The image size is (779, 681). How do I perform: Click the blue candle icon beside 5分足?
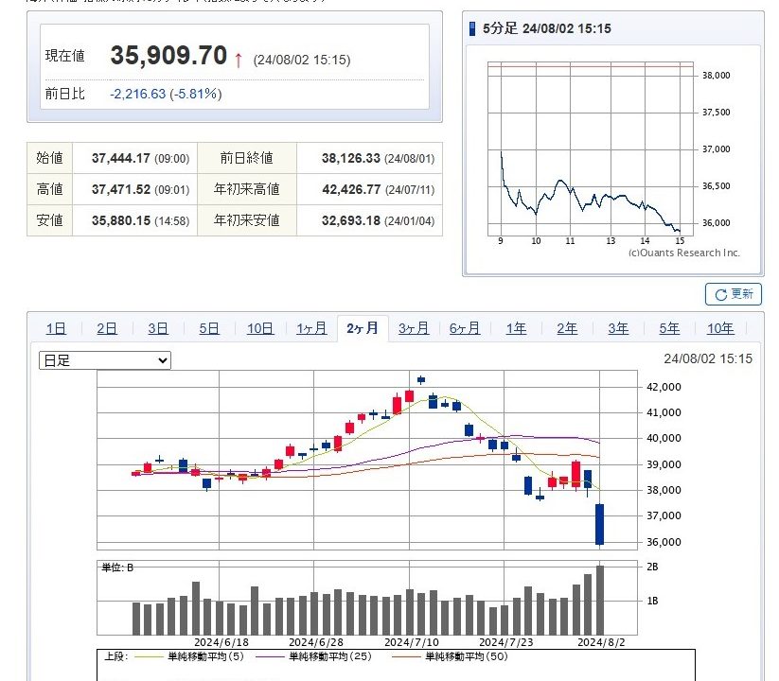click(x=473, y=28)
